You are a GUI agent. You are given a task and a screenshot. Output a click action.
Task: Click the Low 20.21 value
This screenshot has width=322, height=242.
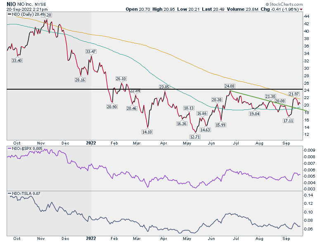[x=188, y=9]
